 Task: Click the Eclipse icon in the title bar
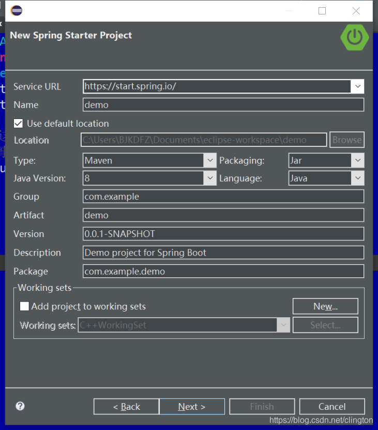(16, 11)
